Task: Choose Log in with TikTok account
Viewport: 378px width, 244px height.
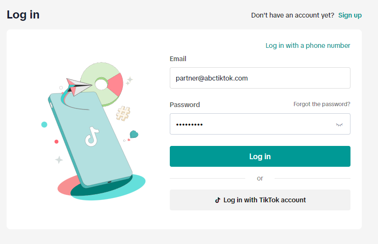Action: coord(260,200)
